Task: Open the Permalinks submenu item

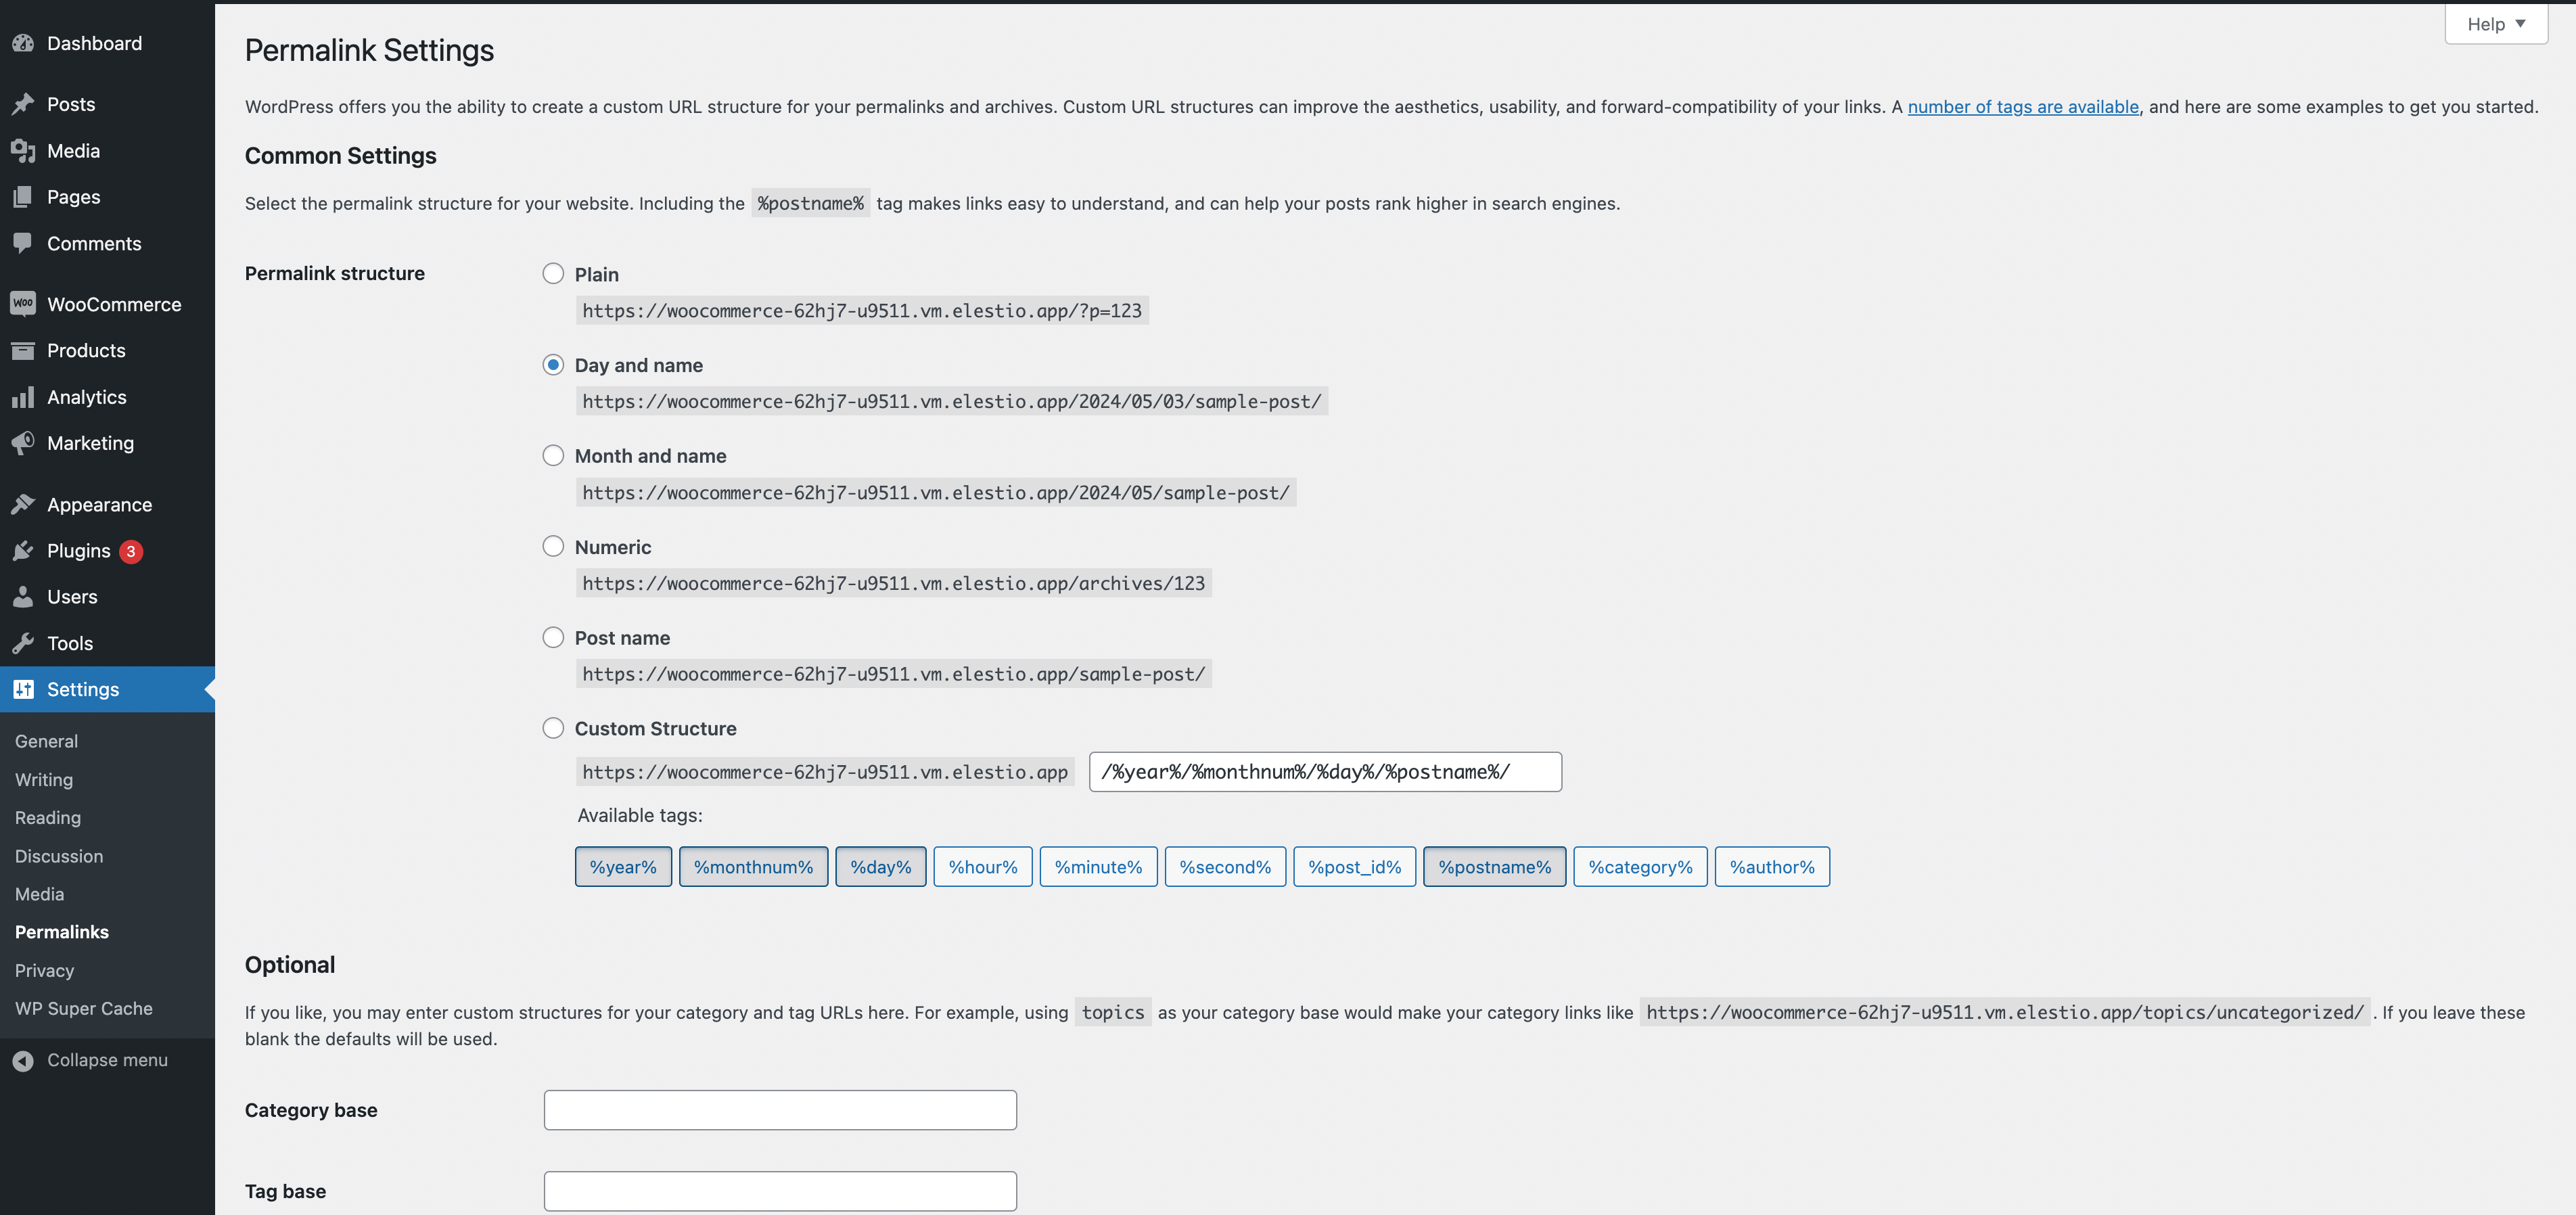Action: click(62, 932)
